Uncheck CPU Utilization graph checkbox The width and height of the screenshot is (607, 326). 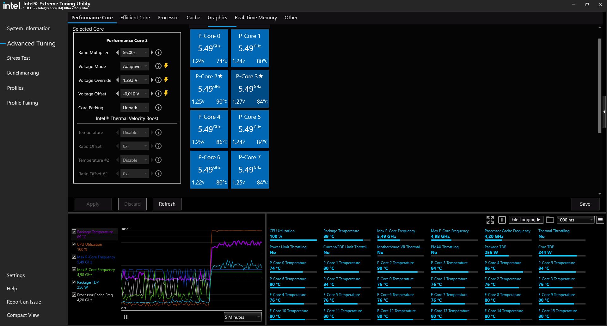[x=74, y=244]
